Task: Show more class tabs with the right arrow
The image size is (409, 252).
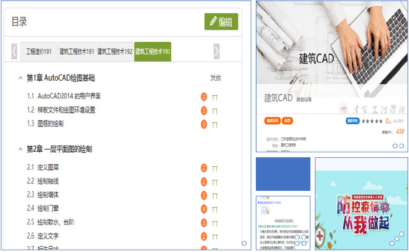Action: [x=216, y=52]
